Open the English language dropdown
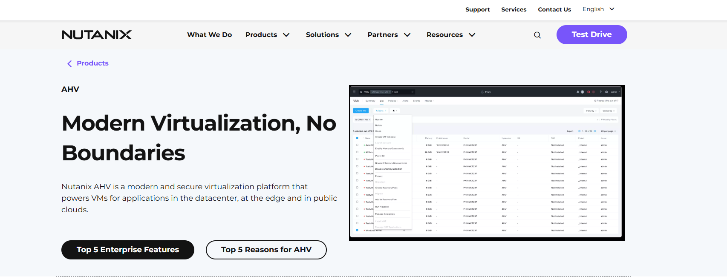 click(598, 9)
